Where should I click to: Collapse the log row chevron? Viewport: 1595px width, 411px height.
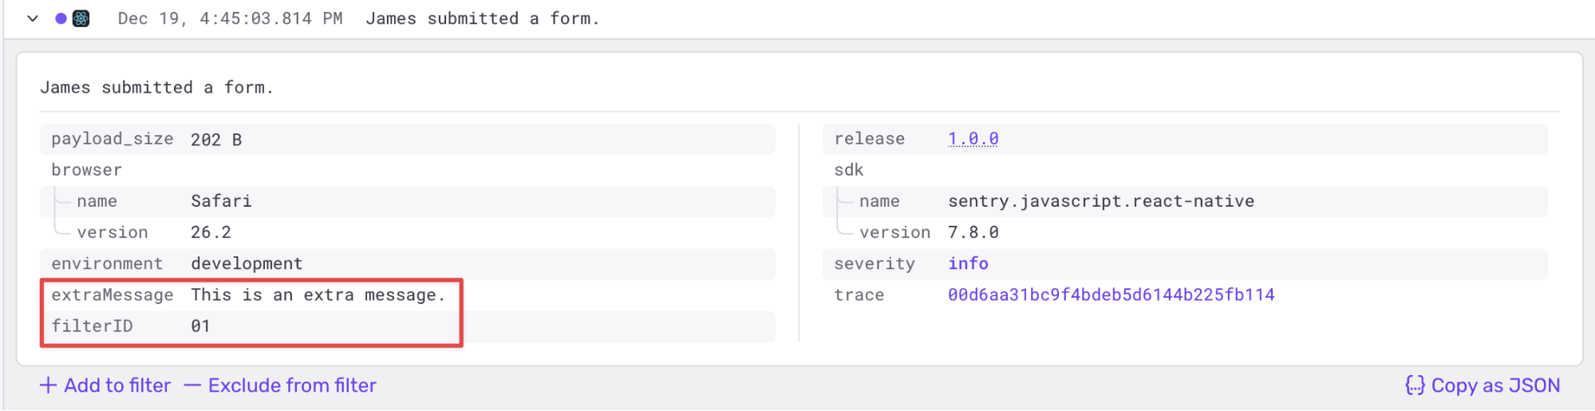[x=33, y=18]
